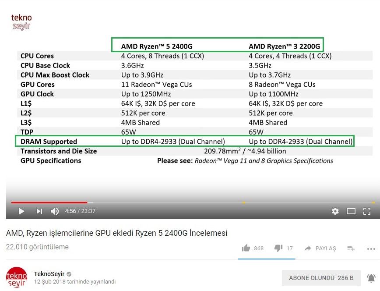This screenshot has height=291, width=380.
Task: Add the video to a playlist
Action: tap(351, 248)
